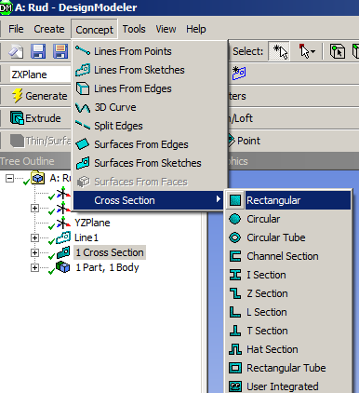Select Rectangular Tube cross section
The width and height of the screenshot is (359, 393).
288,368
